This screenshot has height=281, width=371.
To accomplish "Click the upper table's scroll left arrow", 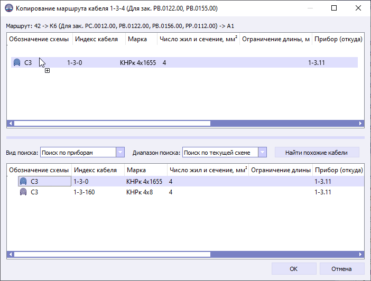I will click(x=10, y=123).
